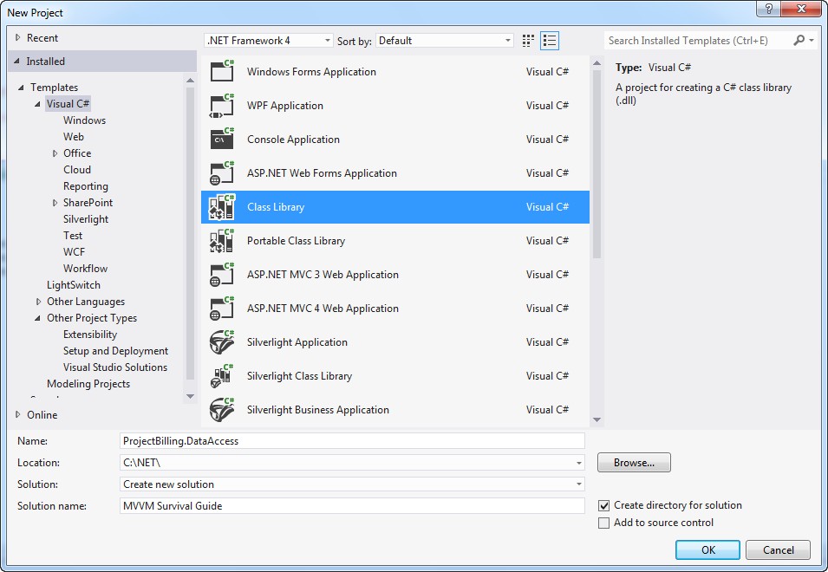Click the ASP.NET Web Forms Application icon
828x572 pixels.
pos(222,172)
